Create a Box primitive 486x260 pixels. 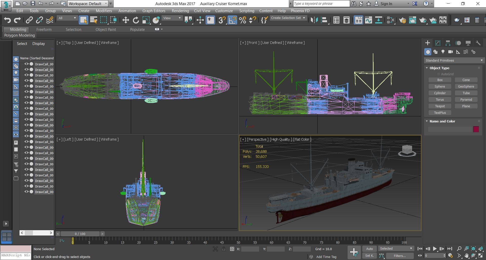440,80
